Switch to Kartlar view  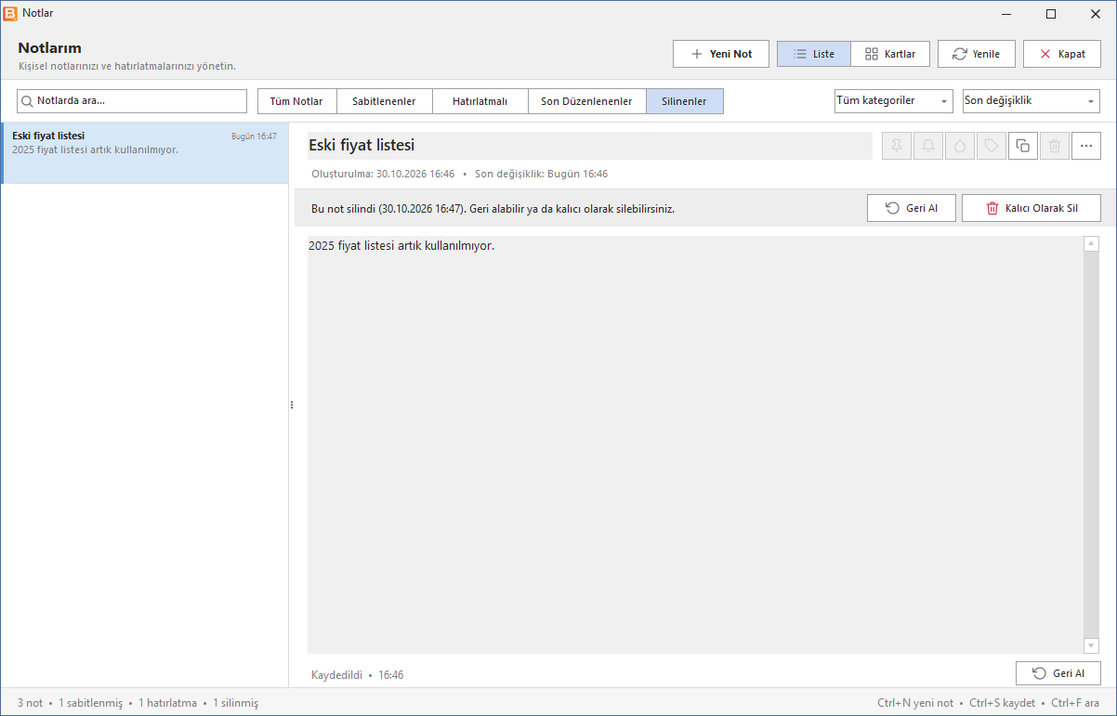pyautogui.click(x=890, y=54)
